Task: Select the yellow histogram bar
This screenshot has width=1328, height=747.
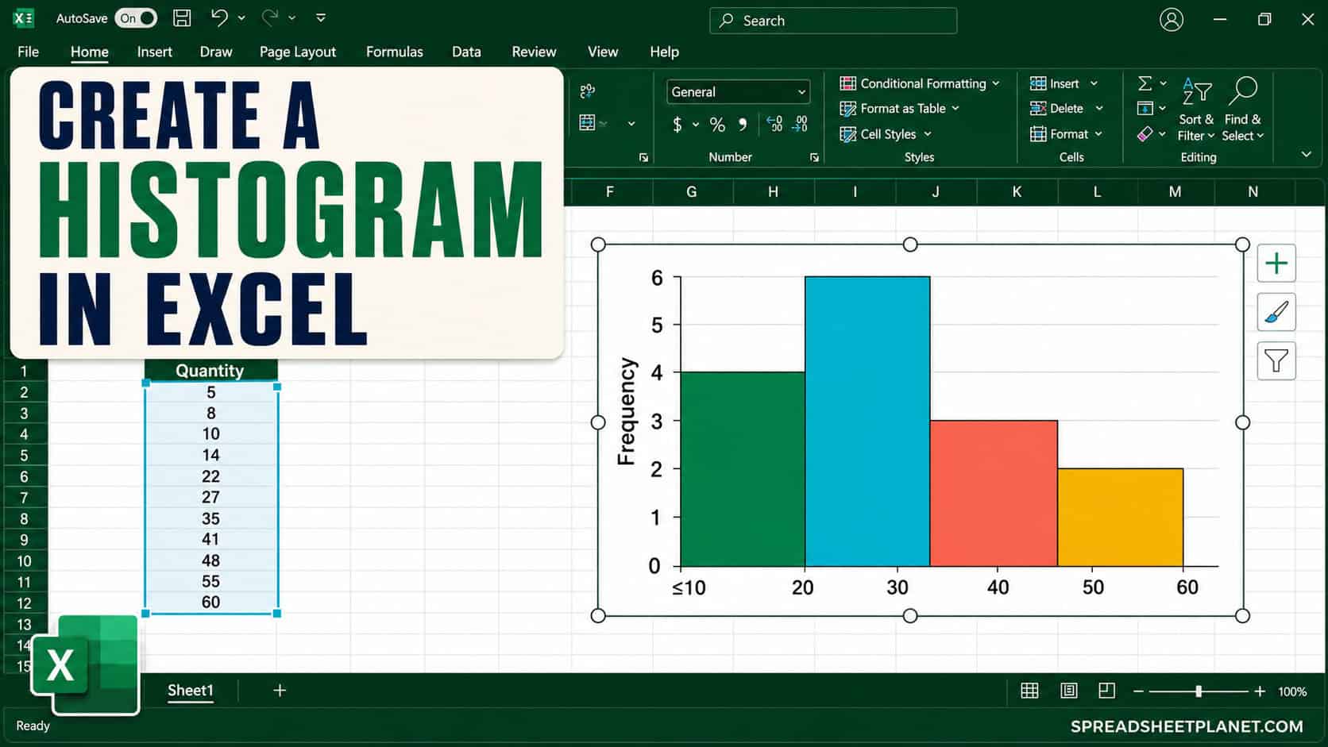Action: (1120, 517)
